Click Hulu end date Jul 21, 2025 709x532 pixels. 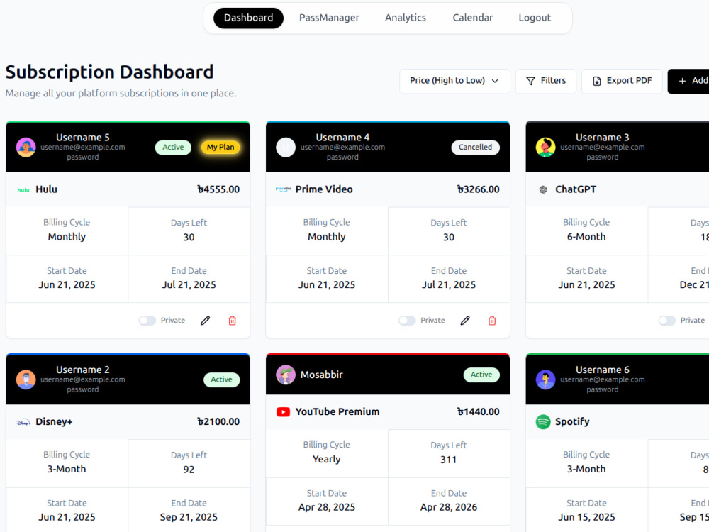click(189, 285)
